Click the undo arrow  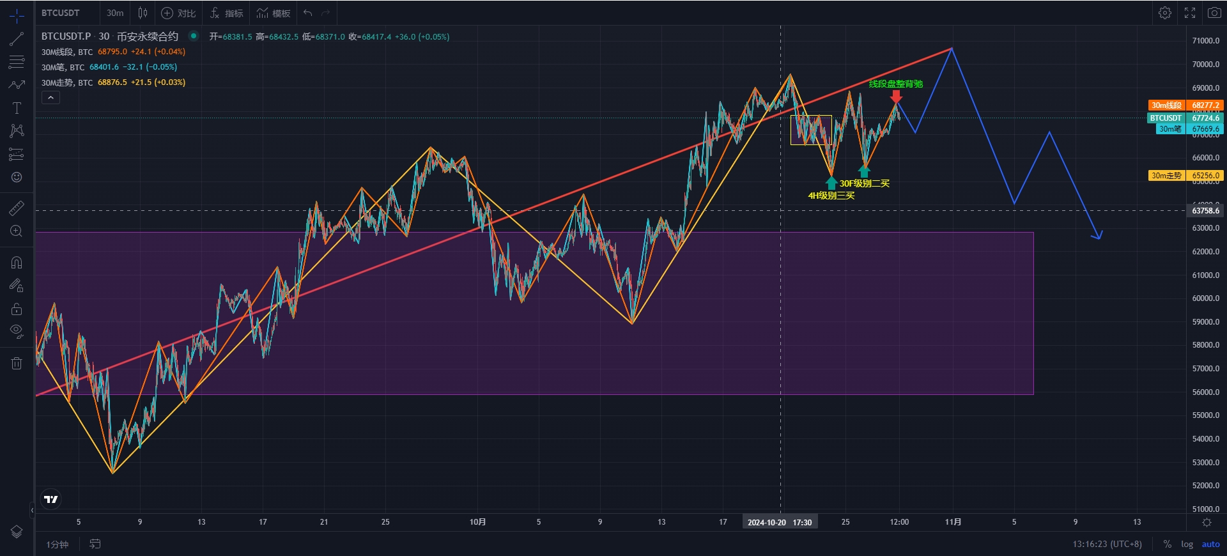click(x=307, y=13)
